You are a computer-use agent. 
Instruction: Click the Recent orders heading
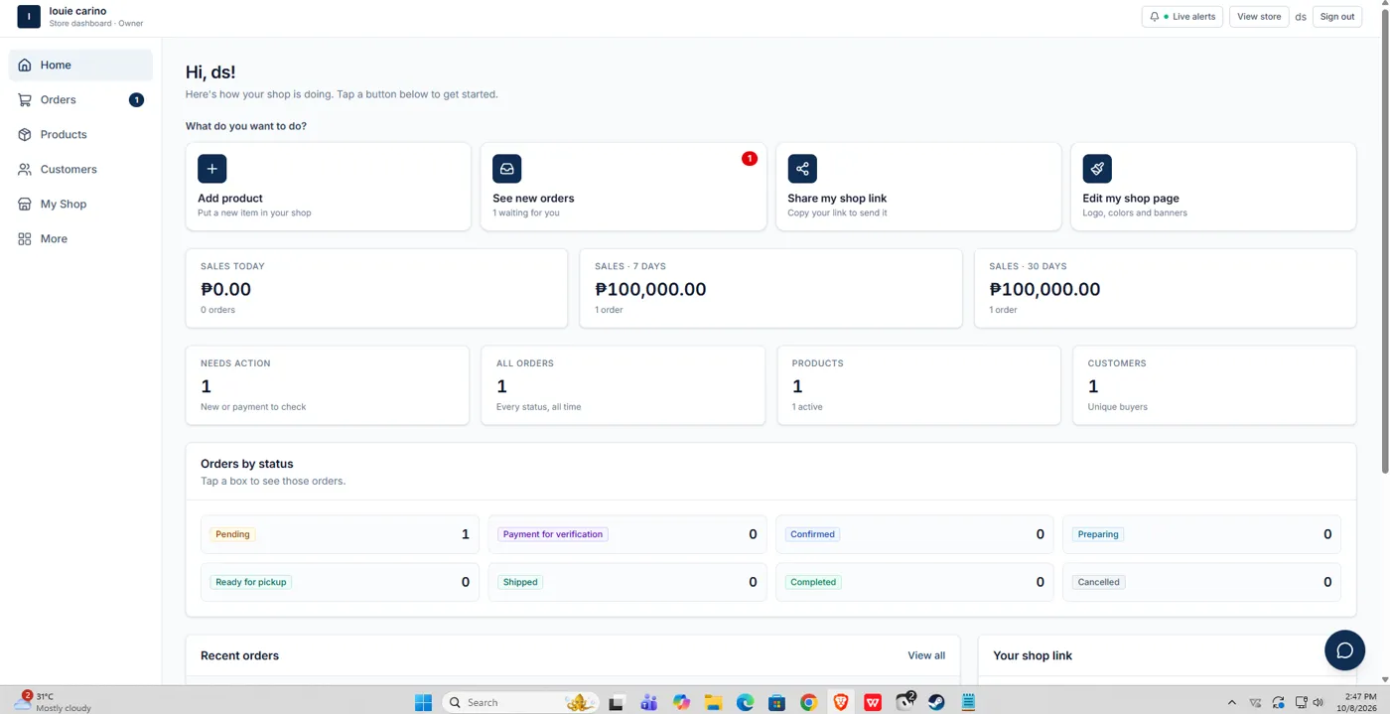(x=239, y=655)
